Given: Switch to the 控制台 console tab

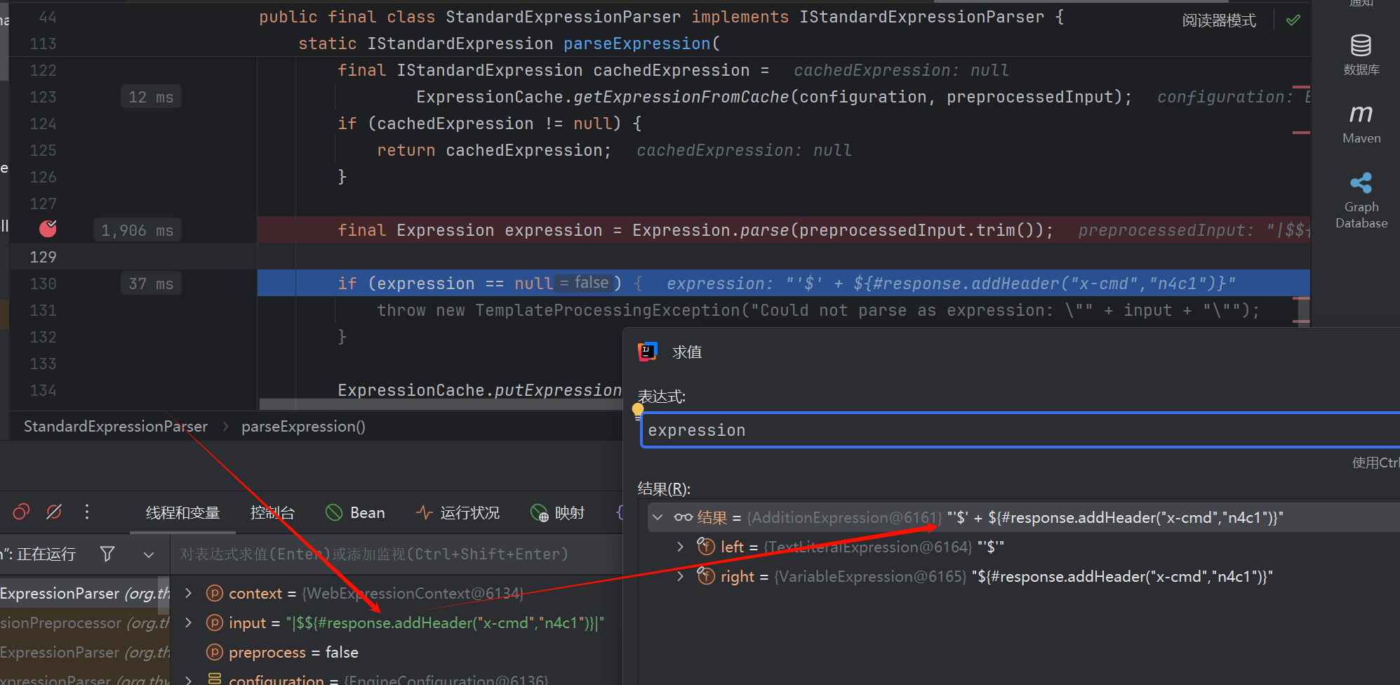Looking at the screenshot, I should [272, 513].
